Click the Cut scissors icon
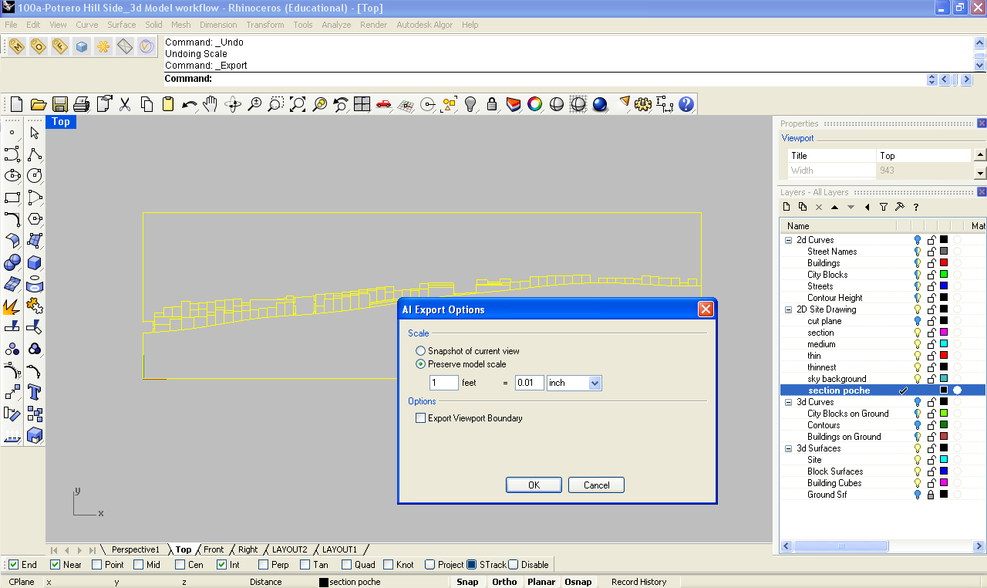The image size is (987, 588). coord(125,104)
